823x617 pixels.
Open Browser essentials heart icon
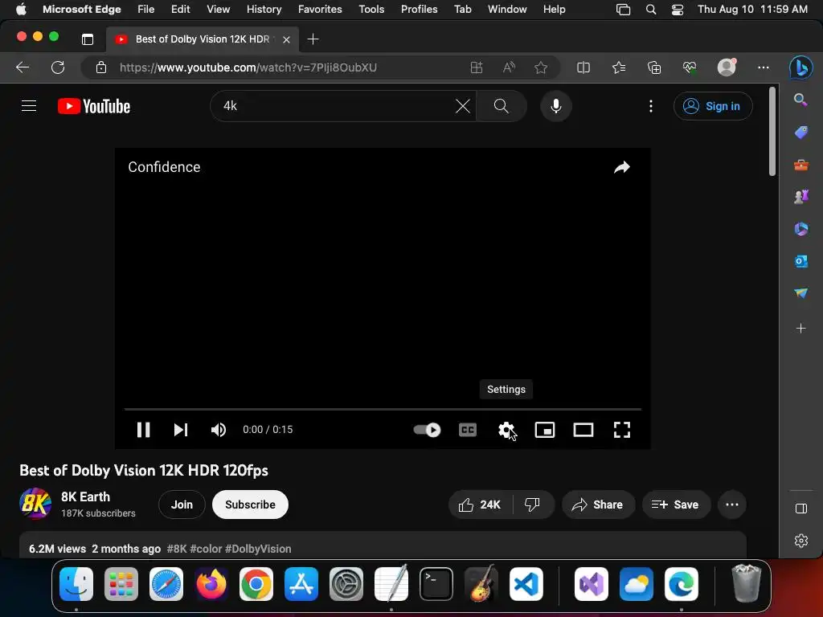tap(689, 67)
